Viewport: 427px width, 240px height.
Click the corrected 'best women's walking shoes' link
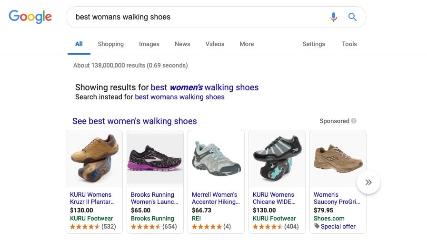pyautogui.click(x=205, y=87)
